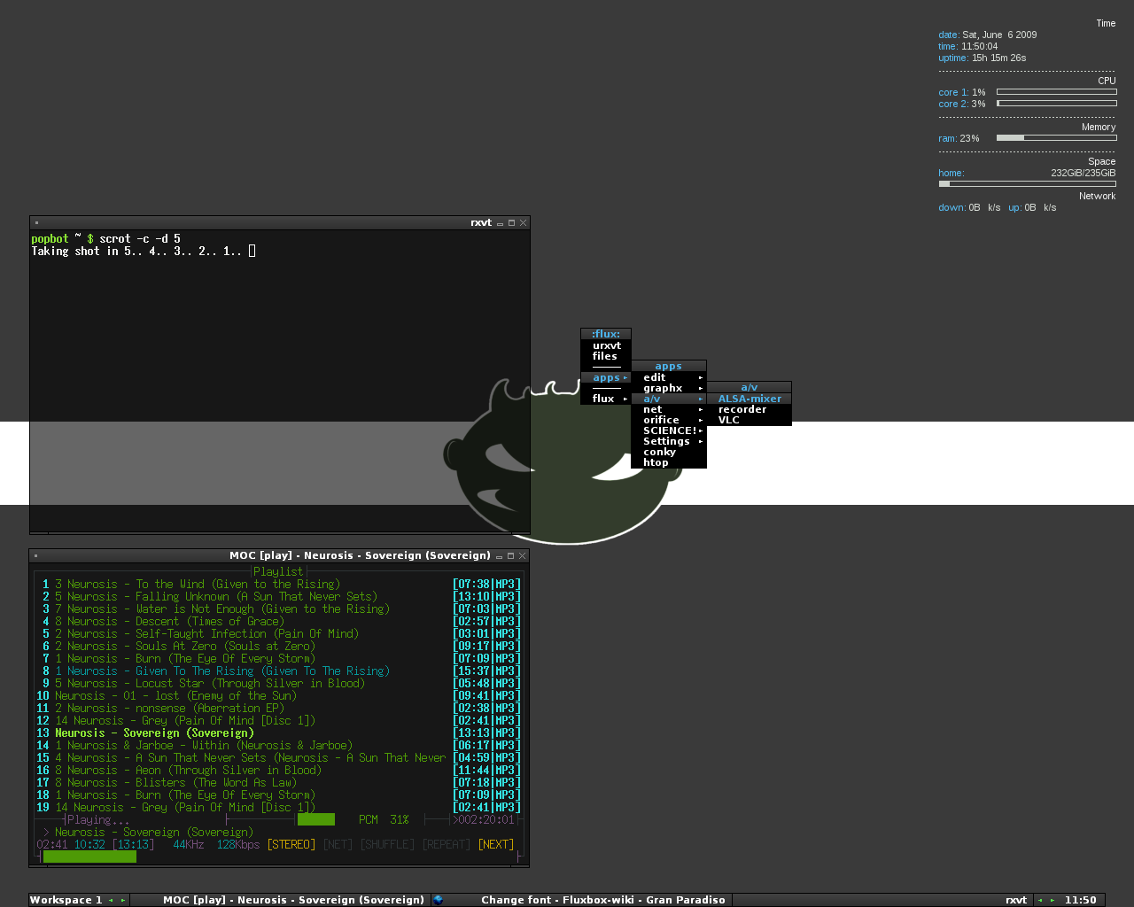Click the 11:50 clock in the toolbar
The height and width of the screenshot is (907, 1134).
[1081, 900]
